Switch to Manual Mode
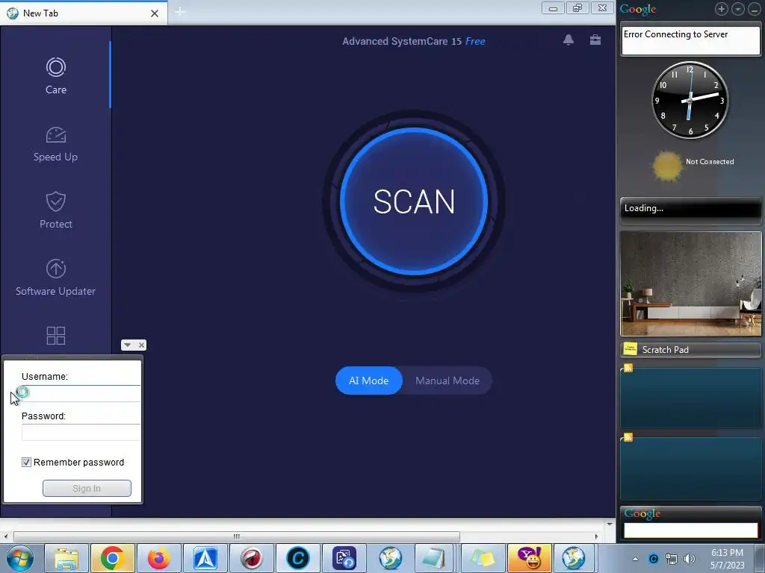This screenshot has width=765, height=573. coord(447,381)
